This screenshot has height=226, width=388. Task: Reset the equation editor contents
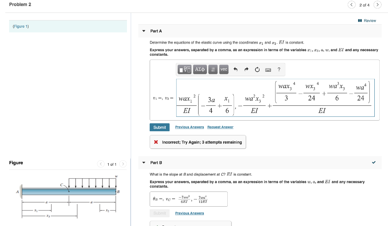(257, 69)
